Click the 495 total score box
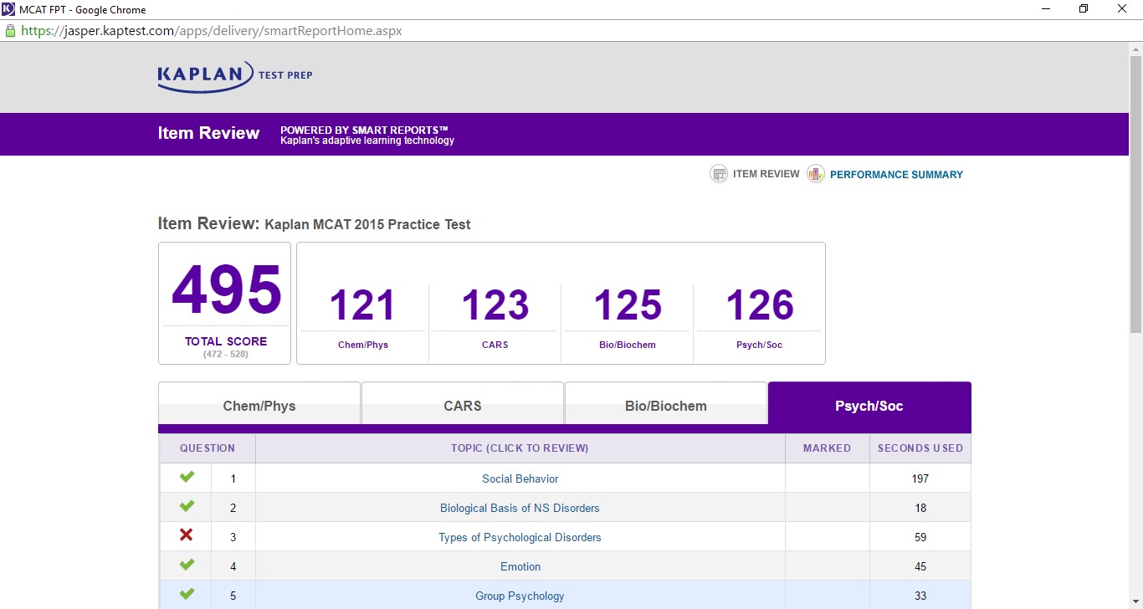The height and width of the screenshot is (609, 1143). tap(225, 304)
